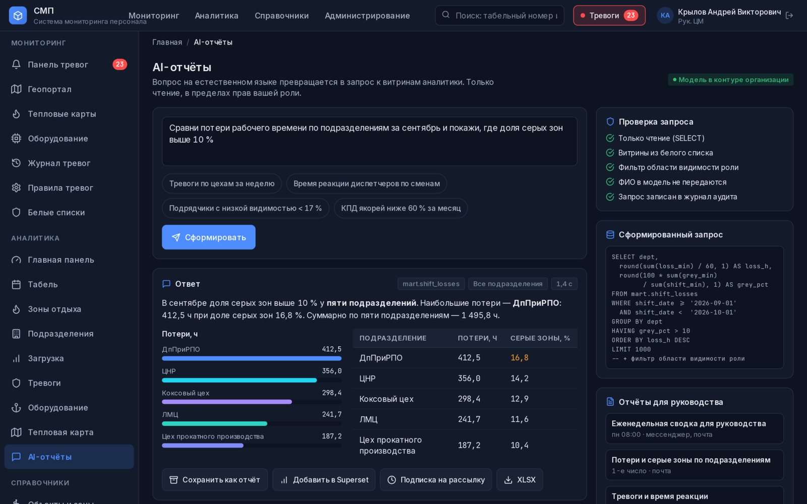Image resolution: width=807 pixels, height=504 pixels.
Task: Open the Справочники top menu
Action: click(x=281, y=16)
